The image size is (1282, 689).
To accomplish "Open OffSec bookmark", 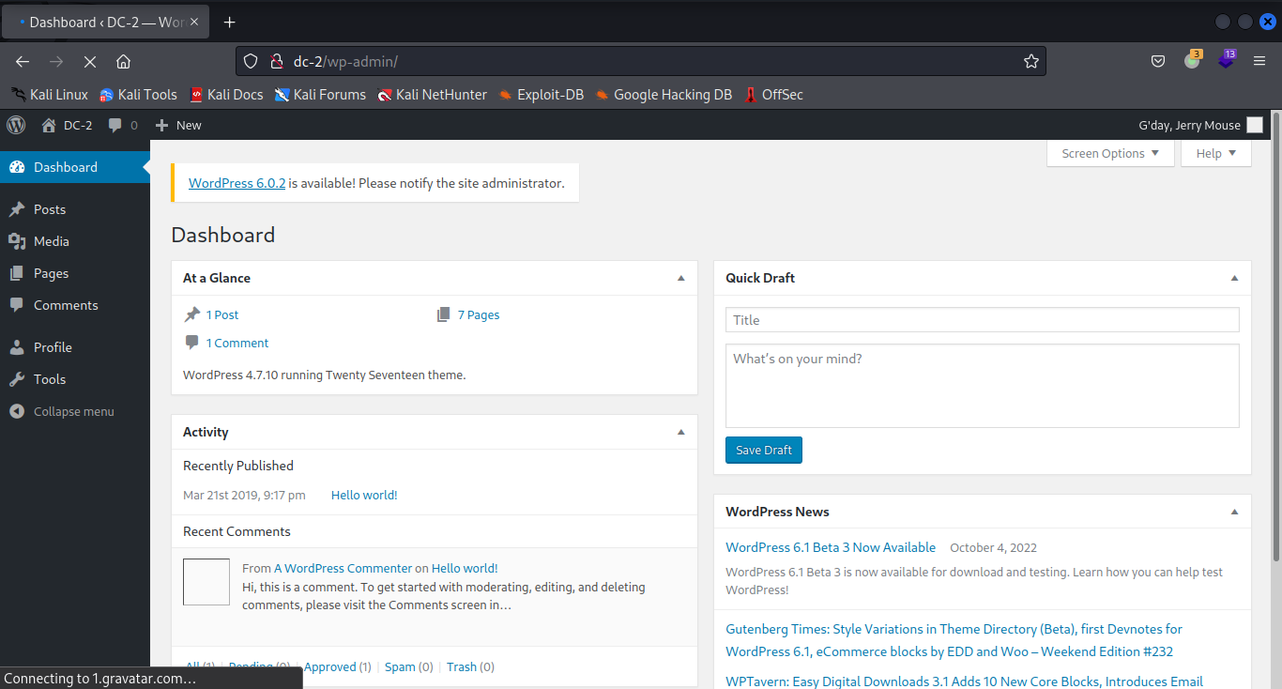I will tap(773, 94).
